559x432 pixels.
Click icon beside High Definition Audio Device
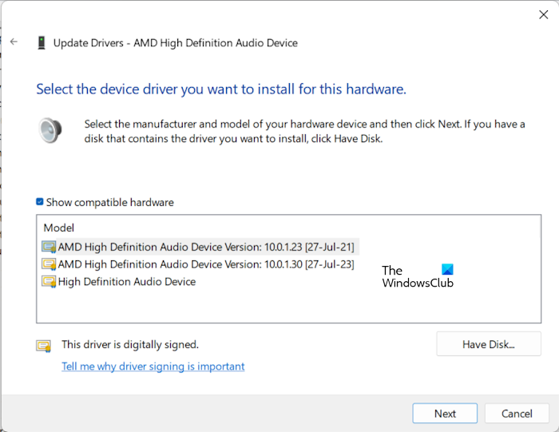click(x=49, y=282)
